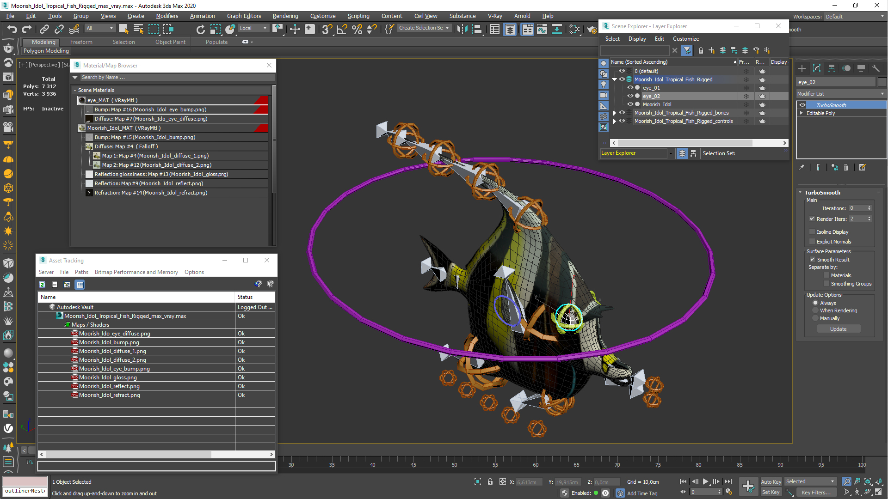The height and width of the screenshot is (499, 888).
Task: Expand the Moorish_Idol_Tropical_Fish_Rigged_bones layer
Action: pos(615,113)
